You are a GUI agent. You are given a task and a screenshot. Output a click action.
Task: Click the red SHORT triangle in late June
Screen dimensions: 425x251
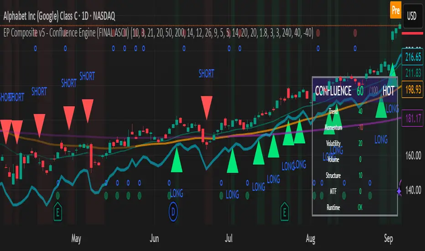click(x=207, y=107)
